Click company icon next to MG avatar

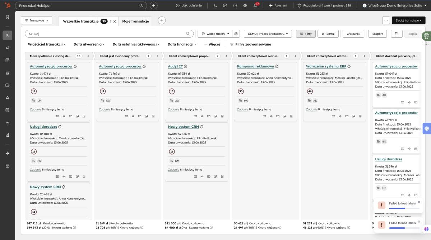tap(241, 100)
